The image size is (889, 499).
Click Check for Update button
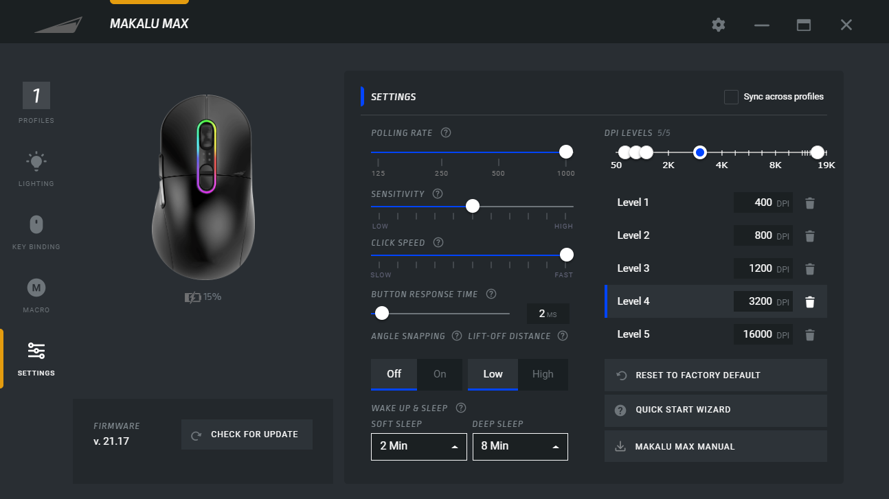(x=247, y=434)
